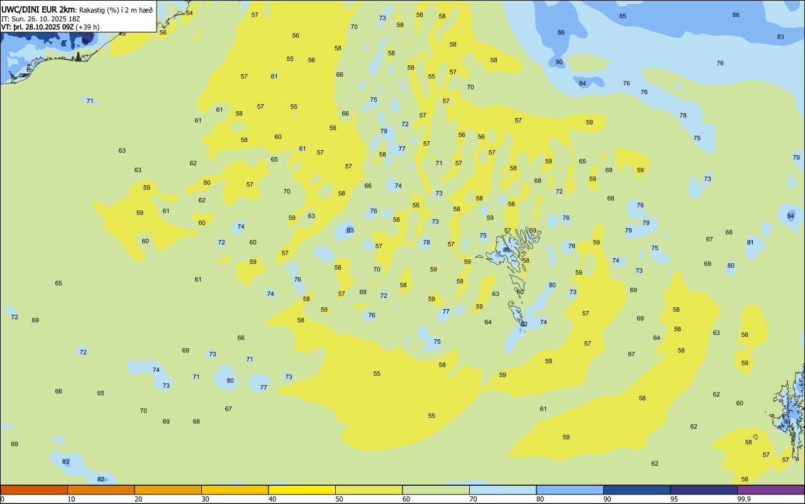Click the map humidity value '85'
This screenshot has height=504, width=805.
(x=623, y=16)
